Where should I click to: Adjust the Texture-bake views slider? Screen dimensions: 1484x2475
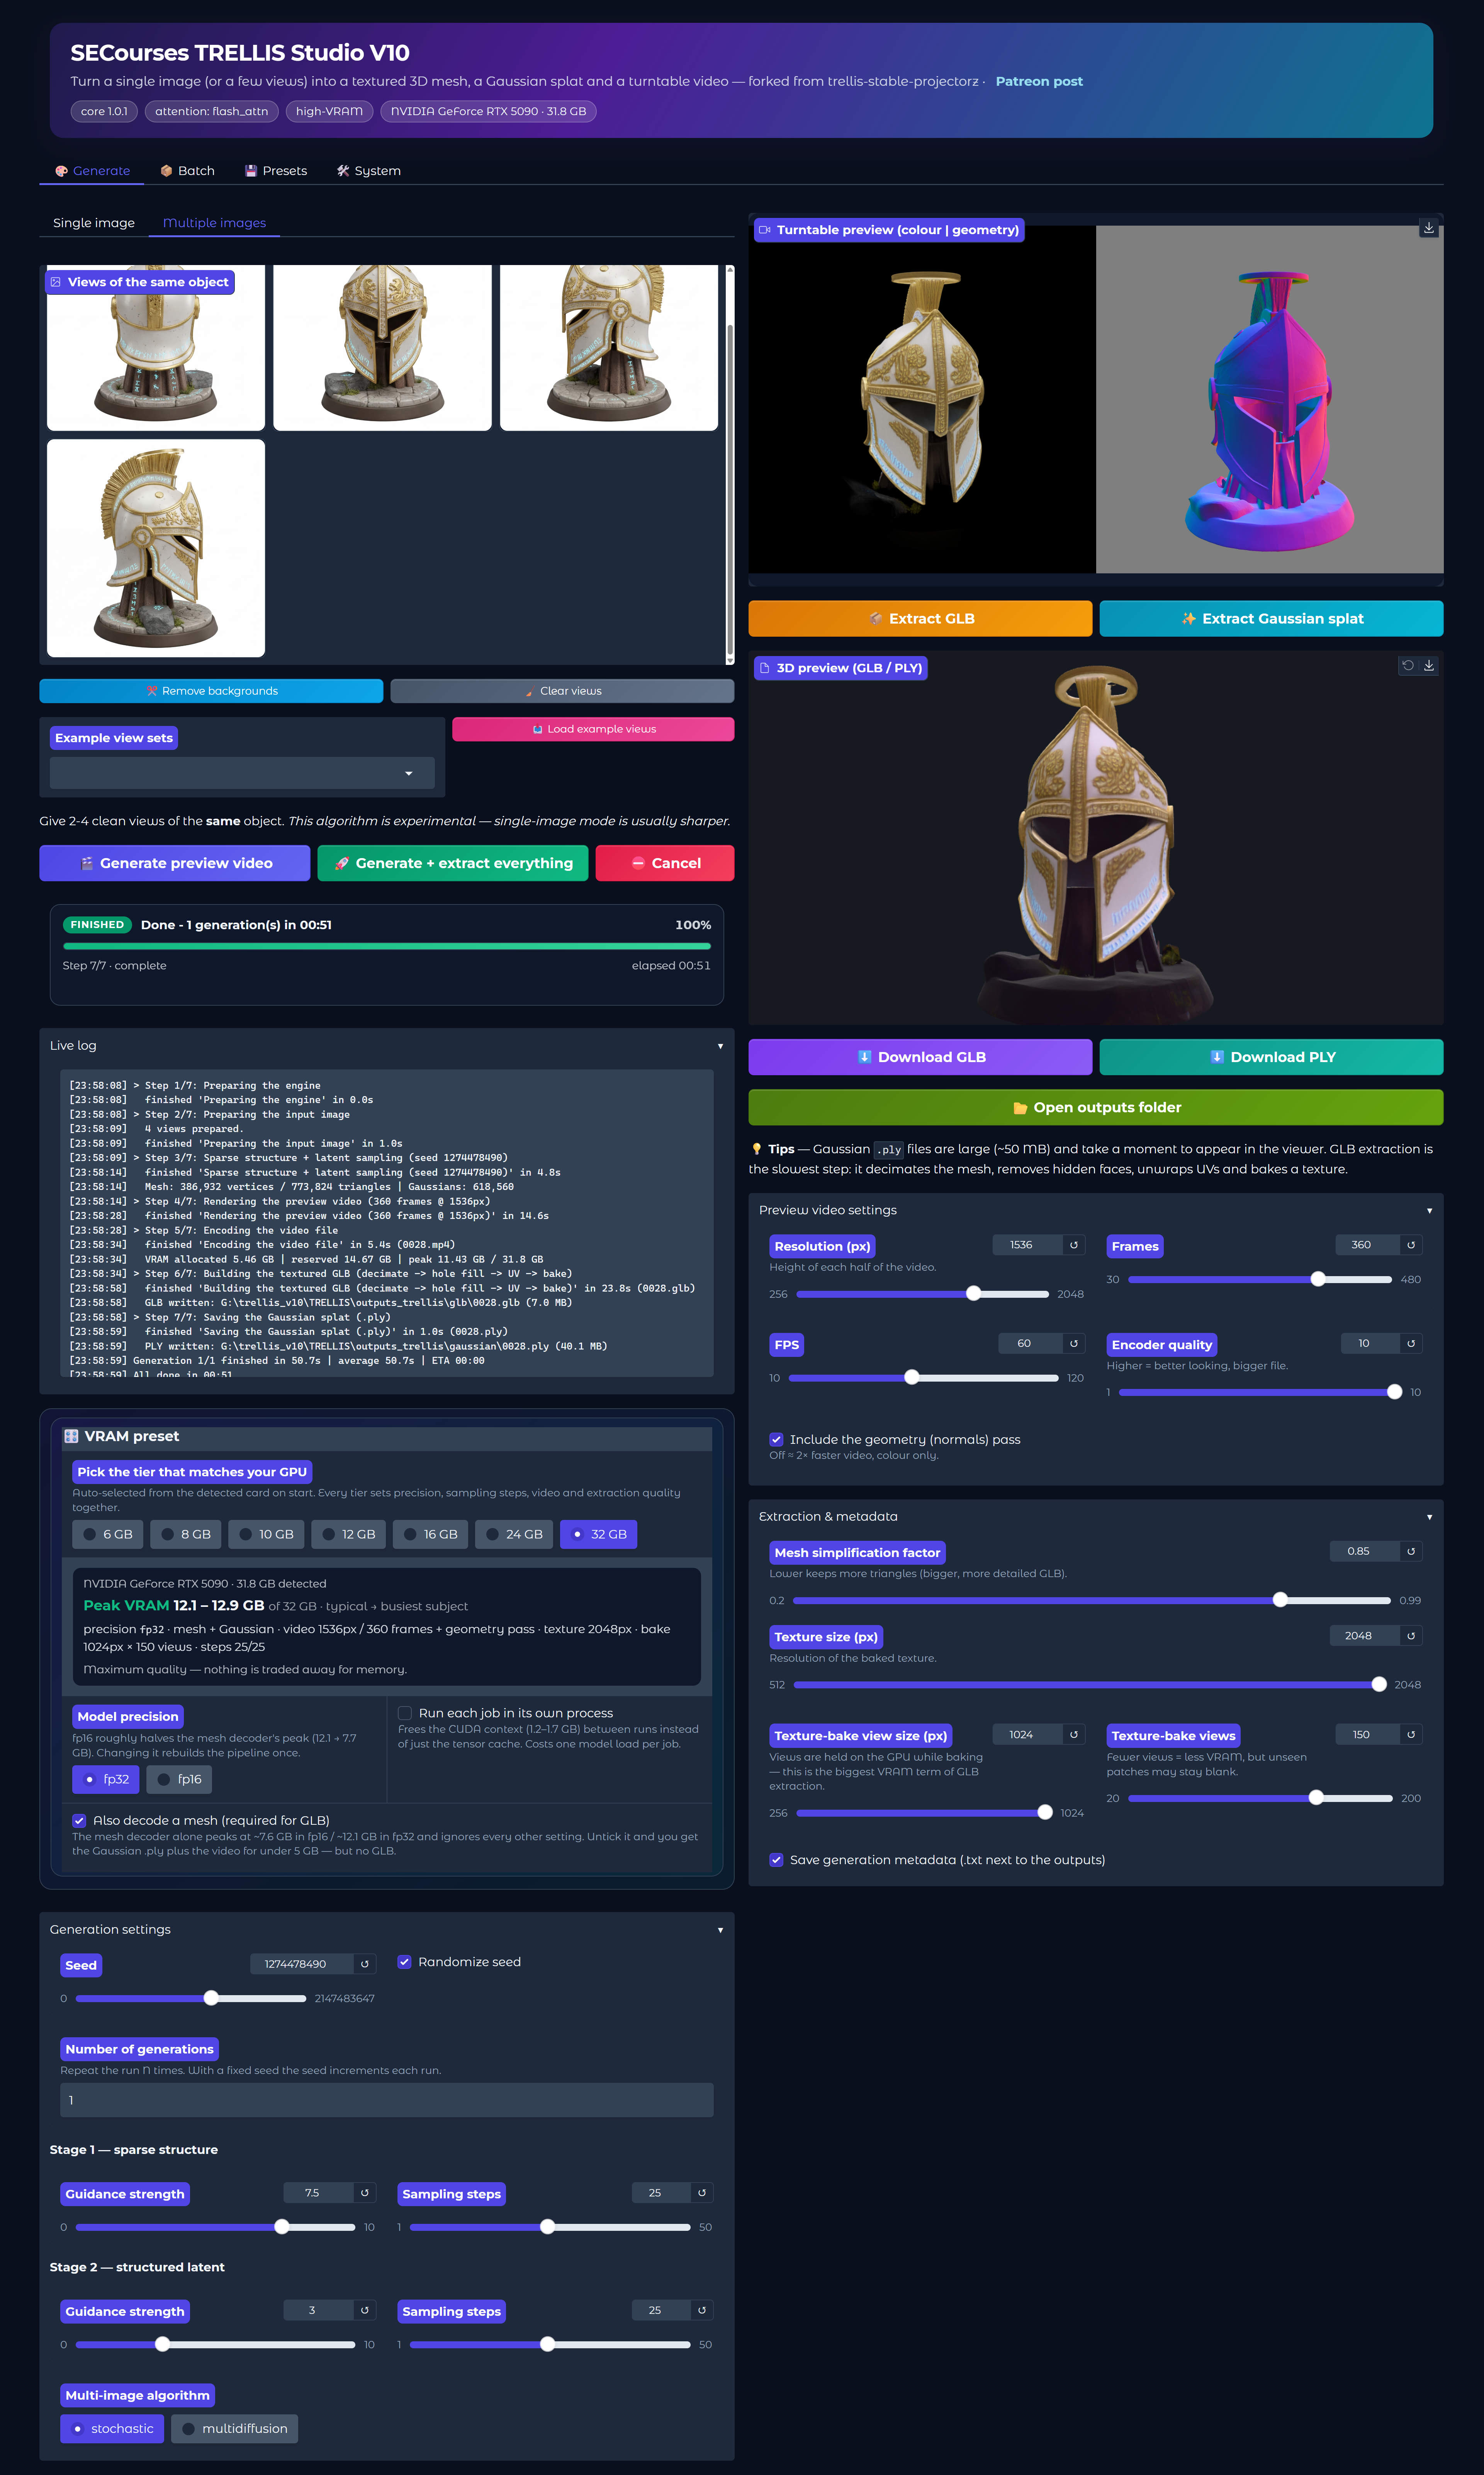(x=1260, y=1798)
